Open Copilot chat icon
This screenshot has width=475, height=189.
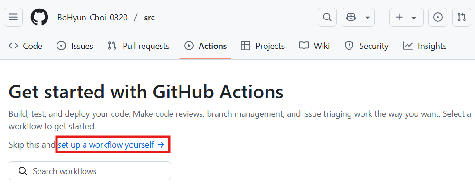[351, 17]
